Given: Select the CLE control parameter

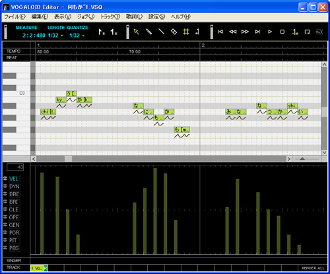Looking at the screenshot, I should coord(15,209).
